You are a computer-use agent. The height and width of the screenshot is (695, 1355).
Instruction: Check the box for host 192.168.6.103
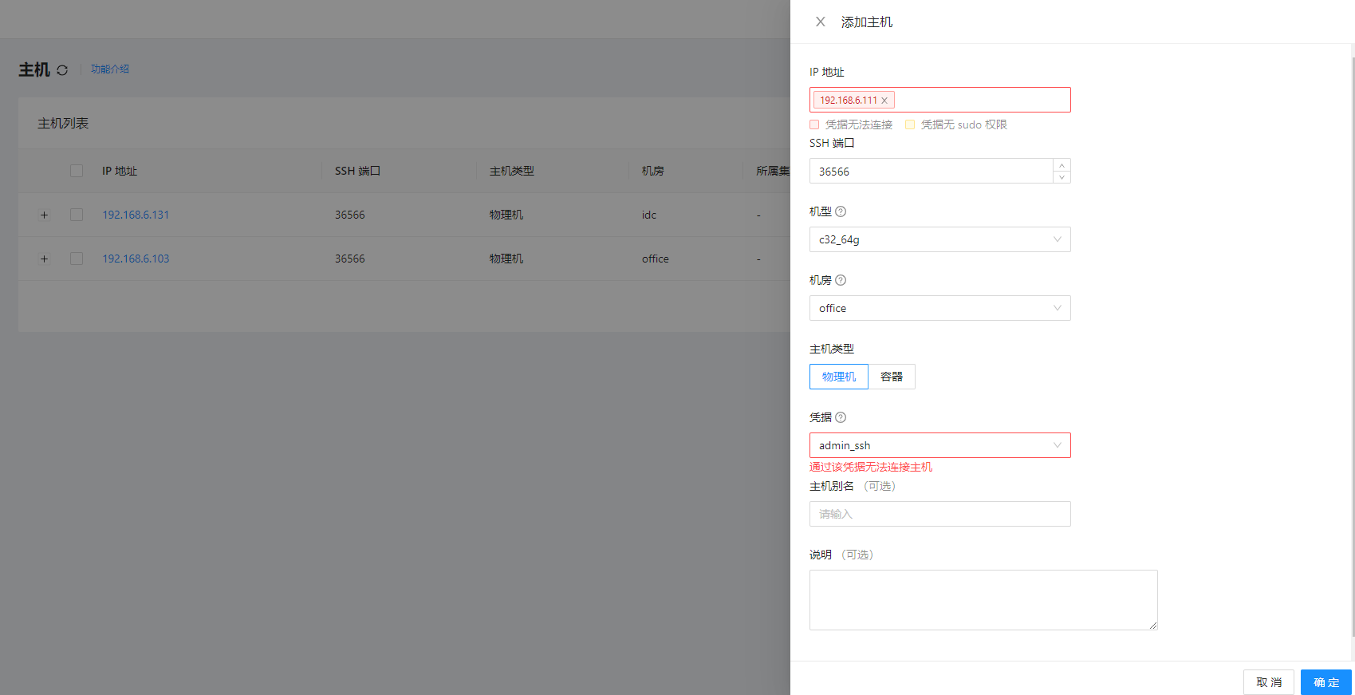77,259
